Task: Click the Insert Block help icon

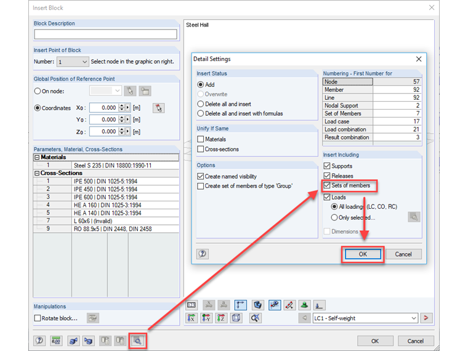Action: tap(39, 341)
